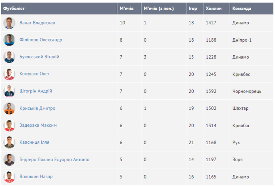Click Штогрін Андрій's player photo
Viewport: 275px width, 187px height.
[x=9, y=91]
